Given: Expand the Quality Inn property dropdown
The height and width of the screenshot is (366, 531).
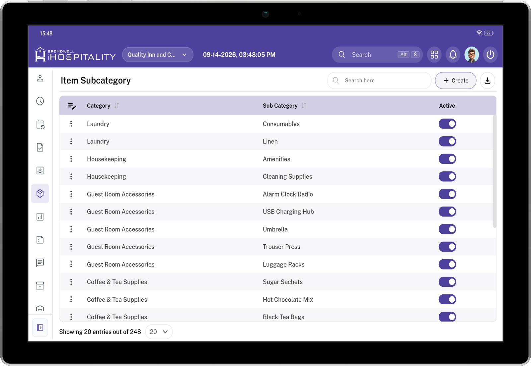Looking at the screenshot, I should point(158,55).
